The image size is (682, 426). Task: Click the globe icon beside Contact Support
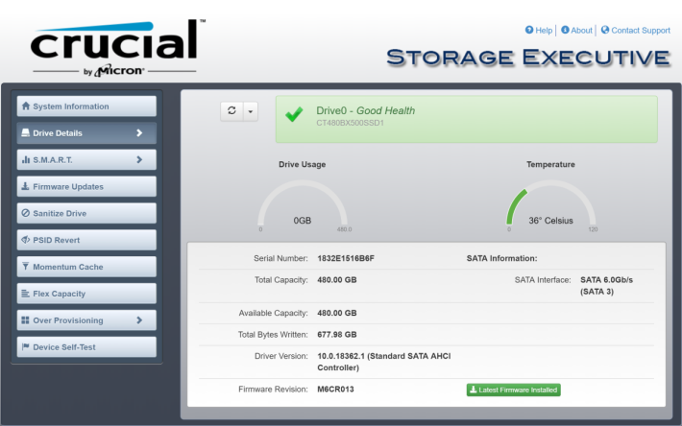coord(605,30)
